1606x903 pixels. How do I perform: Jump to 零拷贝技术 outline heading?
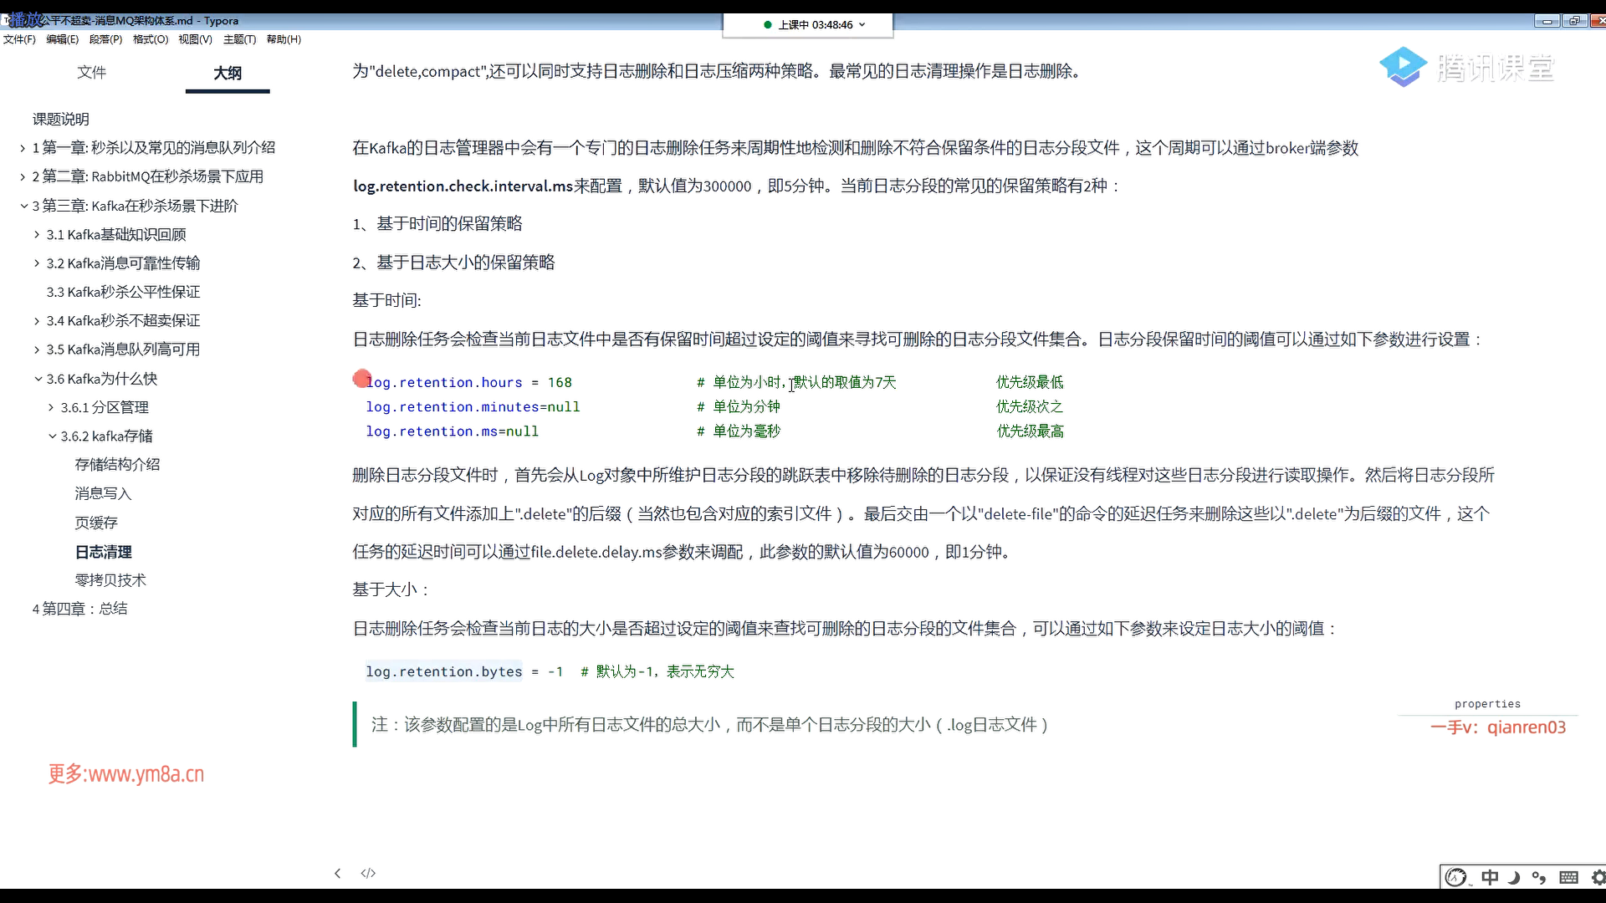point(110,580)
